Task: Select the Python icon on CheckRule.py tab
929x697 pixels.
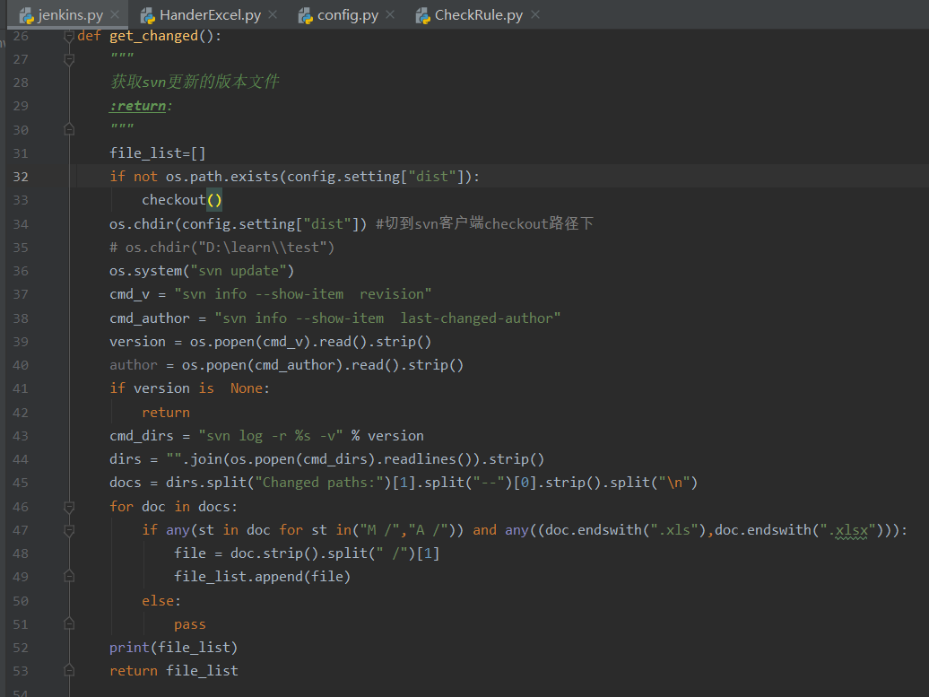Action: point(421,14)
